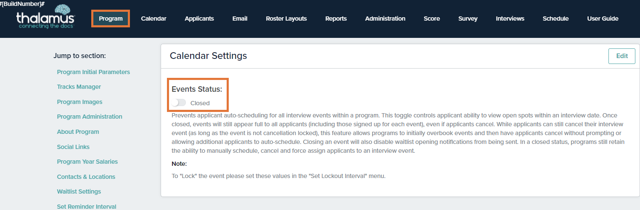Screen dimensions: 640x210
Task: Jump to Program Images section
Action: point(79,102)
